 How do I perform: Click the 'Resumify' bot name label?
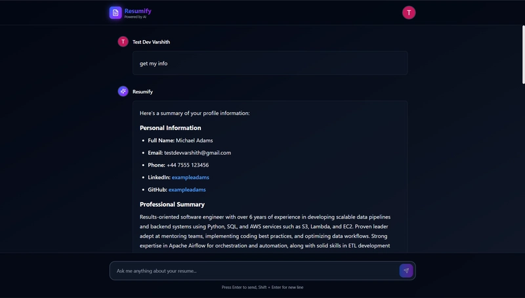142,92
